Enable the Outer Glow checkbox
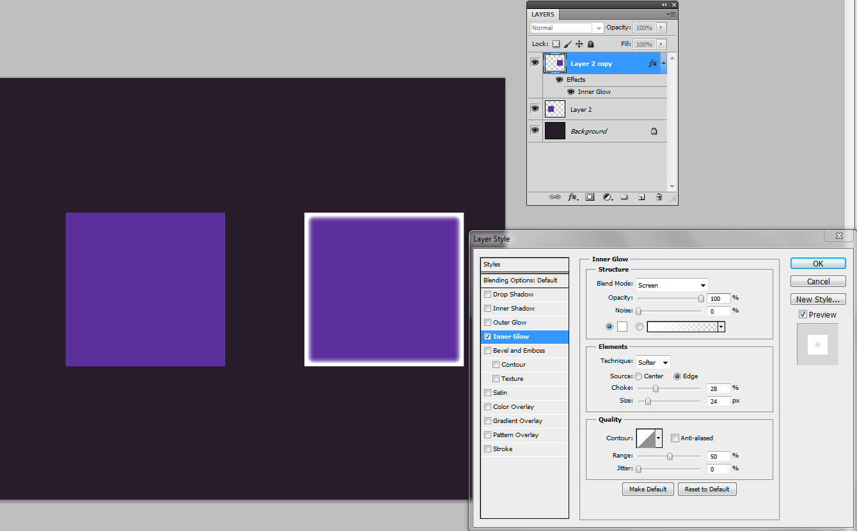The image size is (857, 531). [488, 323]
